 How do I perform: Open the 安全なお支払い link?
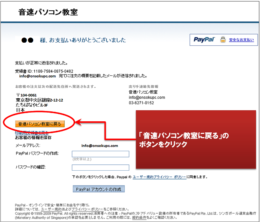point(241,40)
